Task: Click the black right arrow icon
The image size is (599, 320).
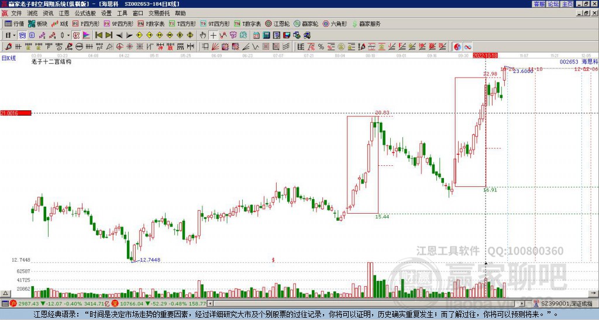Action: pyautogui.click(x=129, y=36)
